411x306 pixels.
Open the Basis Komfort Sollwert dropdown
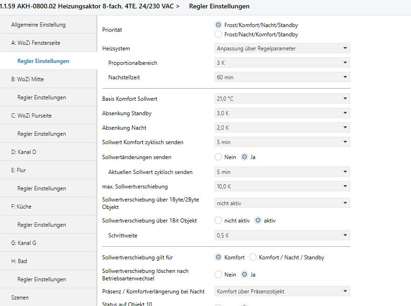[282, 98]
